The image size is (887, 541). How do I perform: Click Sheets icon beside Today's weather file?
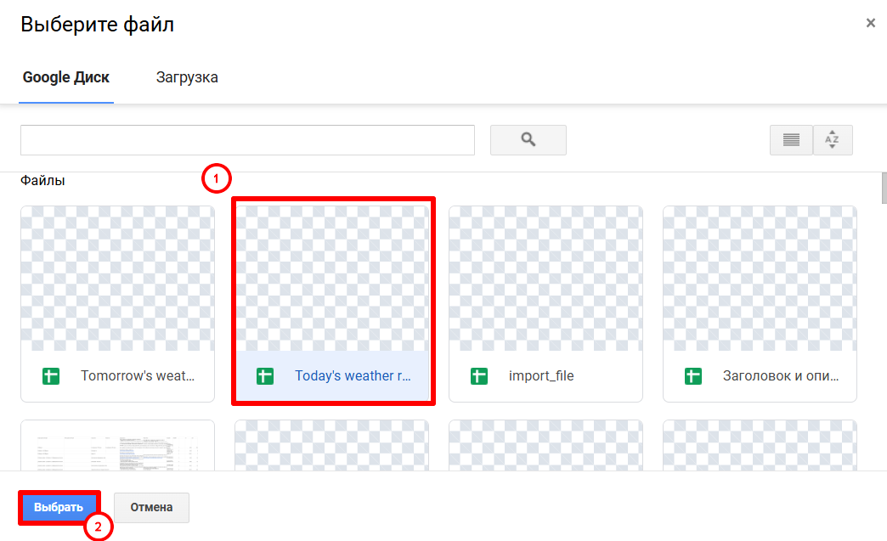click(265, 376)
